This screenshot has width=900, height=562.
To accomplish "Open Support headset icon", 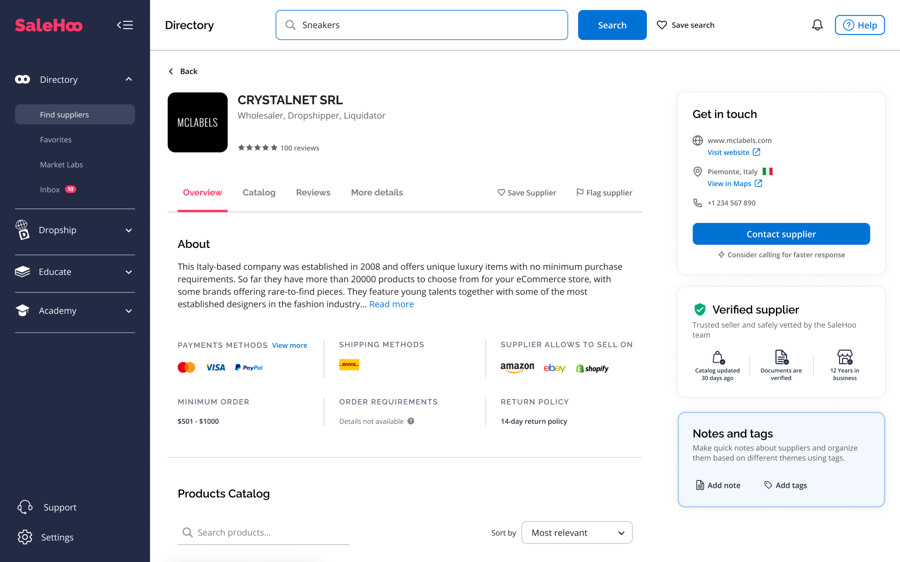I will pyautogui.click(x=25, y=507).
